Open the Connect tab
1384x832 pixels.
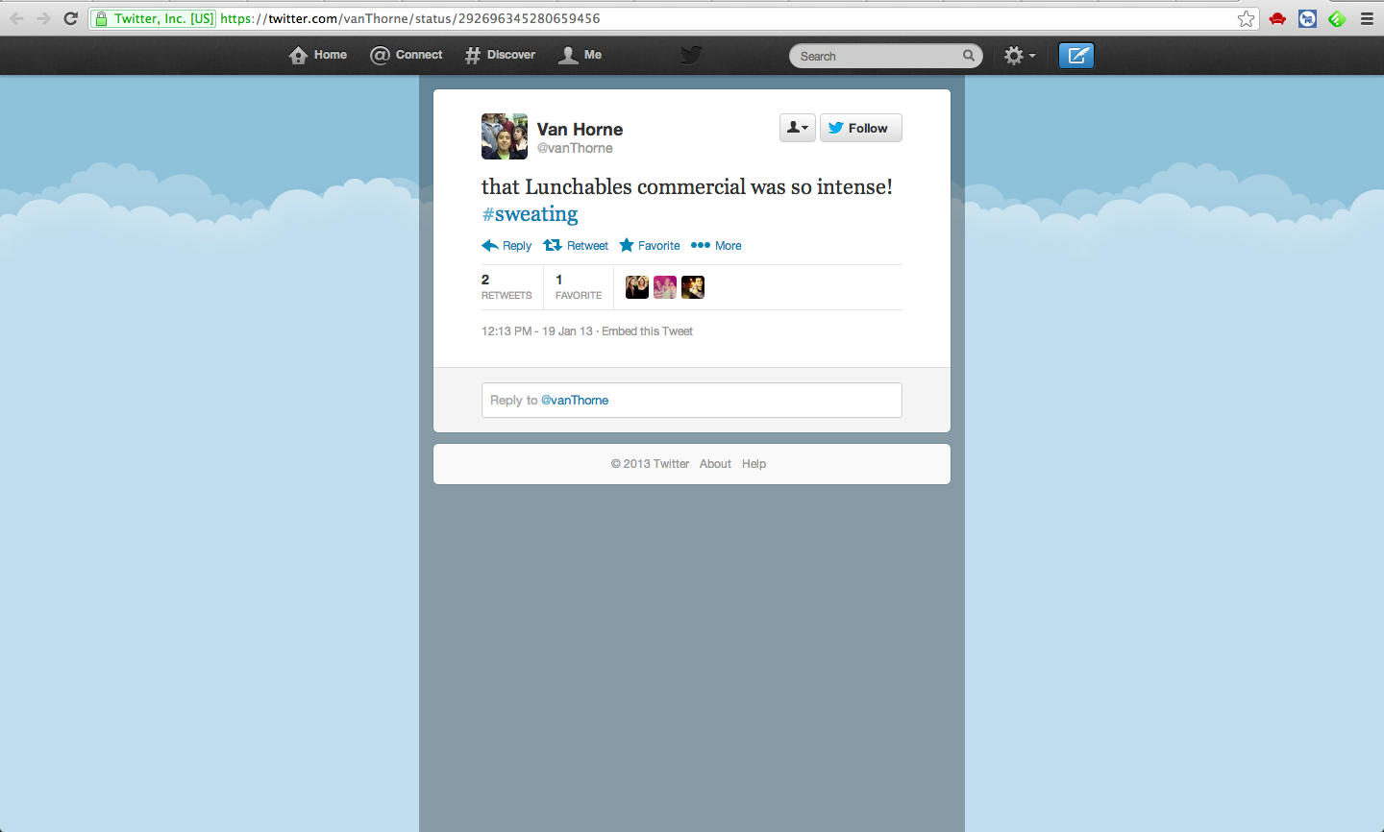point(407,55)
